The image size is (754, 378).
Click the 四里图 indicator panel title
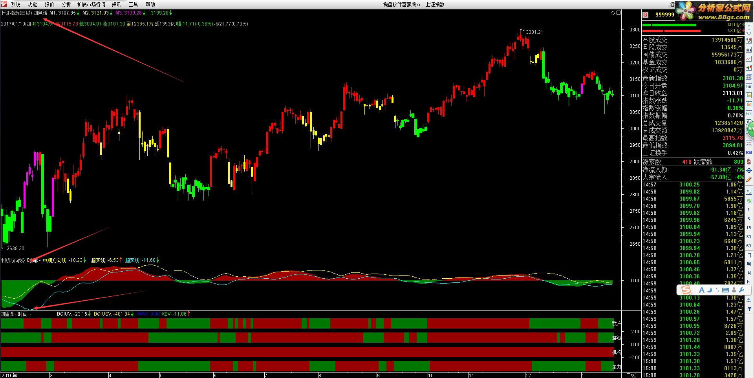coord(7,314)
